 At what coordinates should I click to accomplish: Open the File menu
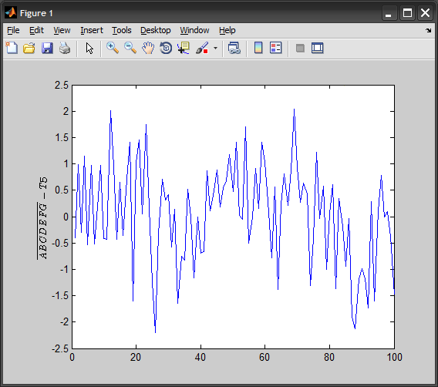(x=13, y=30)
